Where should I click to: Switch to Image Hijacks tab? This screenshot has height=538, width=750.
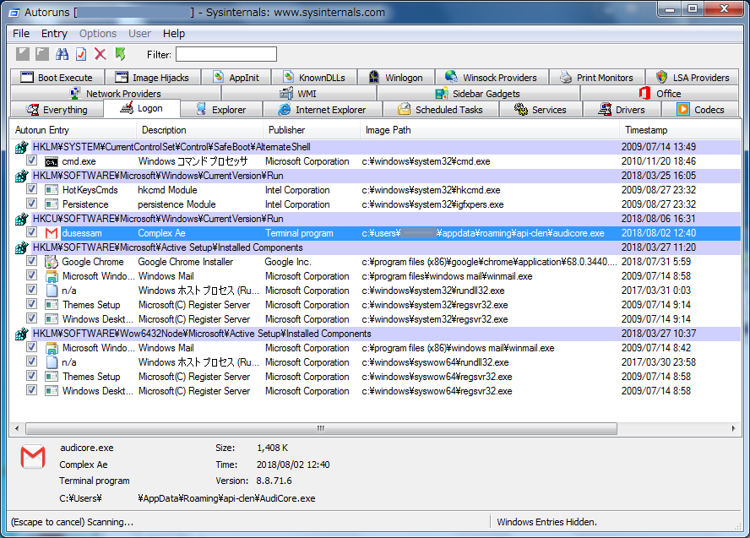click(152, 78)
